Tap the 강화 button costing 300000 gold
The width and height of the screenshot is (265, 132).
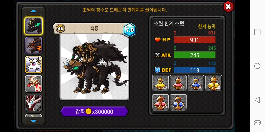click(x=94, y=111)
